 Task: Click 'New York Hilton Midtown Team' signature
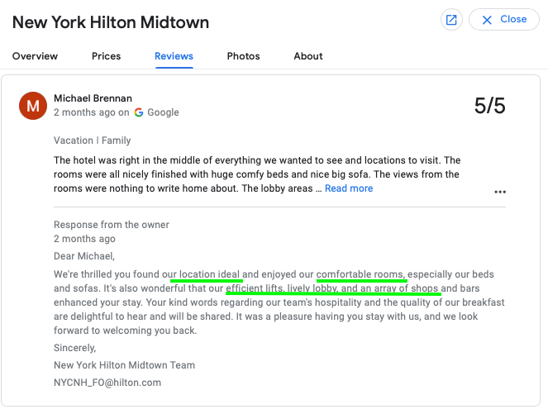click(125, 365)
